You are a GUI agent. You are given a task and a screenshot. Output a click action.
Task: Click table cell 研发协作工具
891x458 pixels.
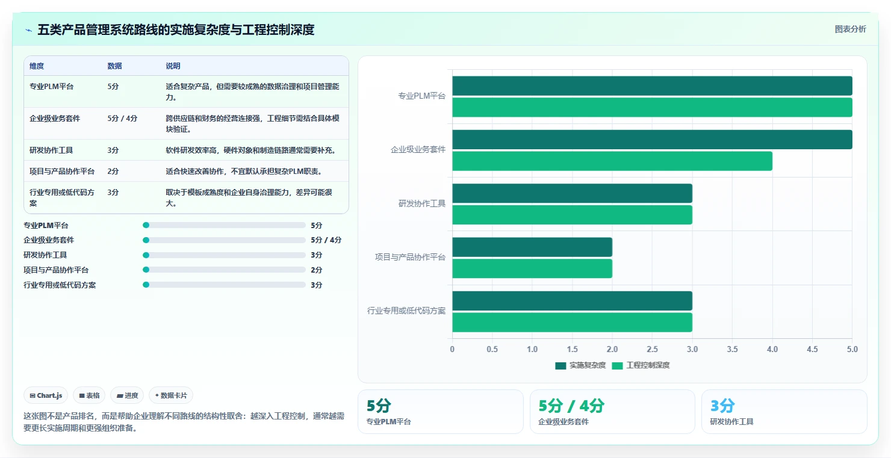click(52, 150)
